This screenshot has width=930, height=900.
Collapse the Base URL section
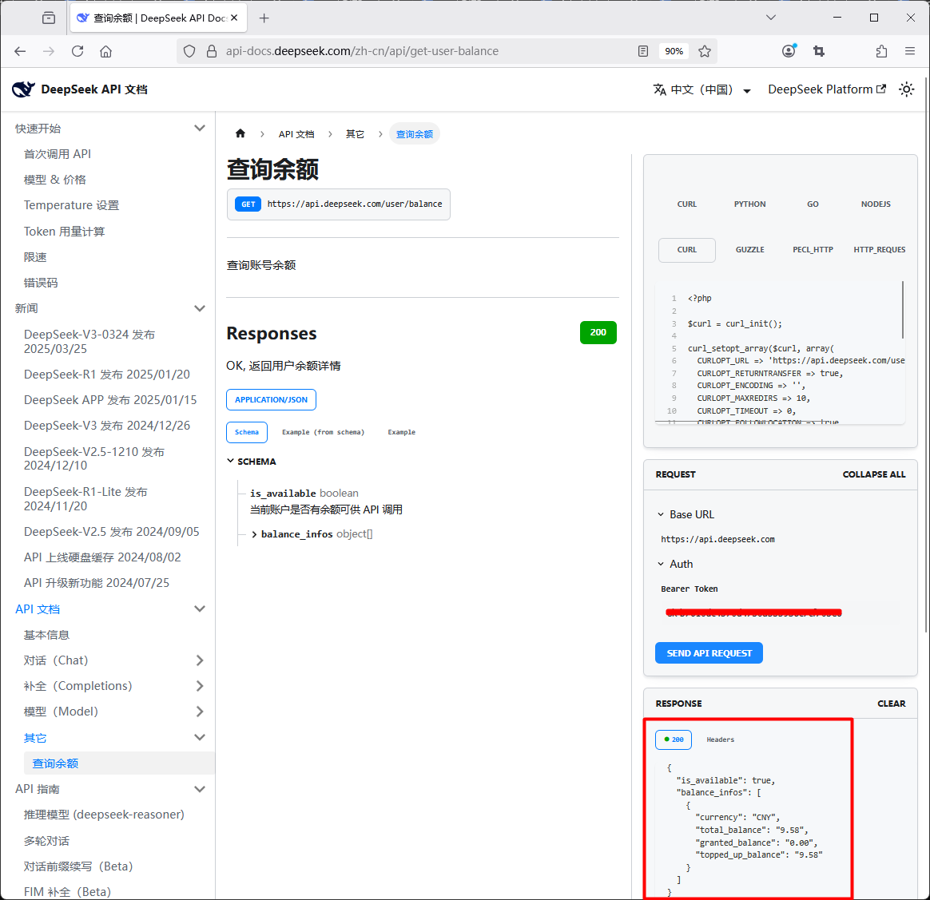click(686, 514)
